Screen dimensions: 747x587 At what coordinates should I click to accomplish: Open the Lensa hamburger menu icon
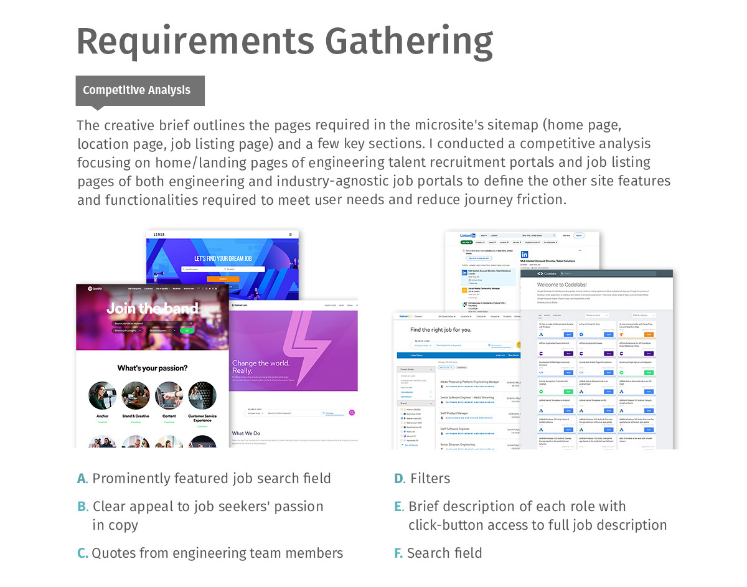[x=290, y=235]
